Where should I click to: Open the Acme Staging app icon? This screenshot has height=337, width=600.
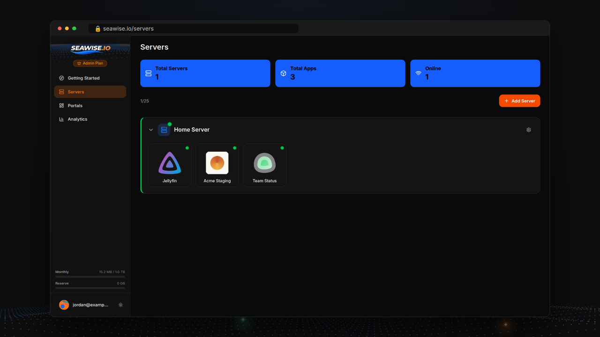[x=217, y=163]
